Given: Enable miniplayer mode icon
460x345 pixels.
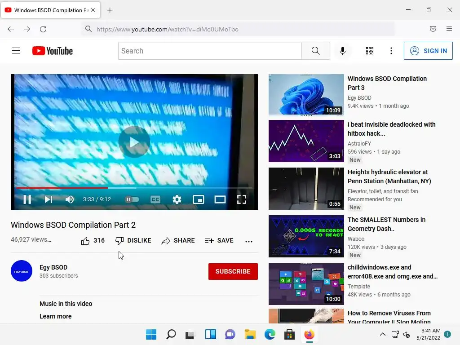Looking at the screenshot, I should (198, 199).
